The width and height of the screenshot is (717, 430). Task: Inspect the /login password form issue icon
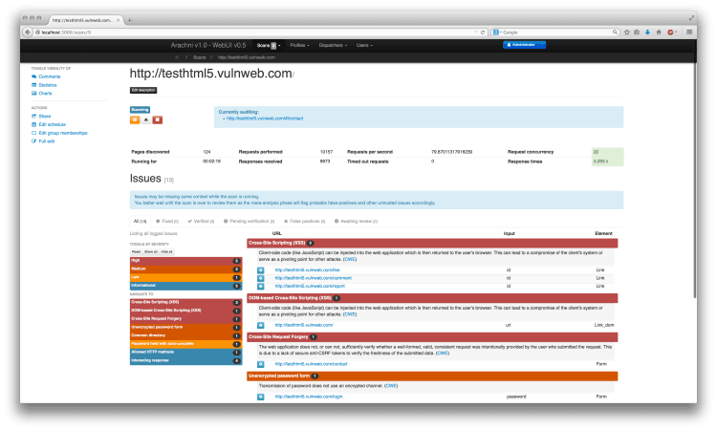[x=261, y=397]
